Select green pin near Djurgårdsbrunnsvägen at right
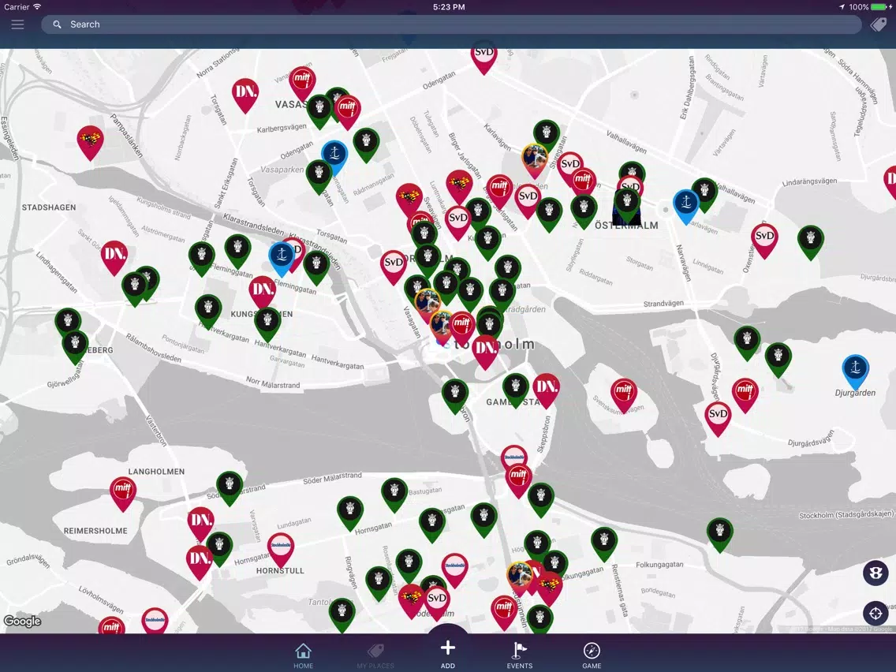Image resolution: width=896 pixels, height=672 pixels. tap(810, 241)
